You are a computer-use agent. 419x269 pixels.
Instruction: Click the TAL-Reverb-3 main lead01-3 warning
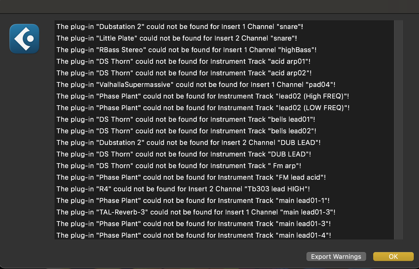[196, 212]
